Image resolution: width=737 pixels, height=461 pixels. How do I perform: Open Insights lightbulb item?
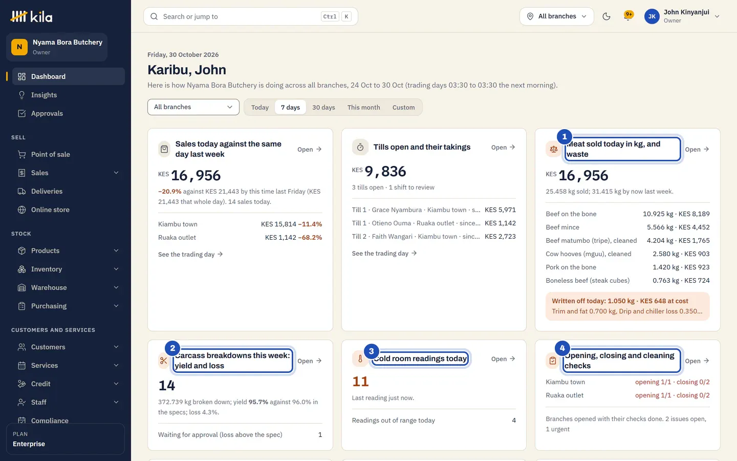(x=69, y=95)
